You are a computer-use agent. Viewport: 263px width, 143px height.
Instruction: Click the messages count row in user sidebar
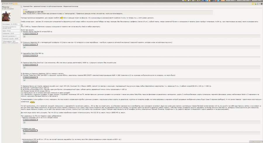[x=11, y=33]
